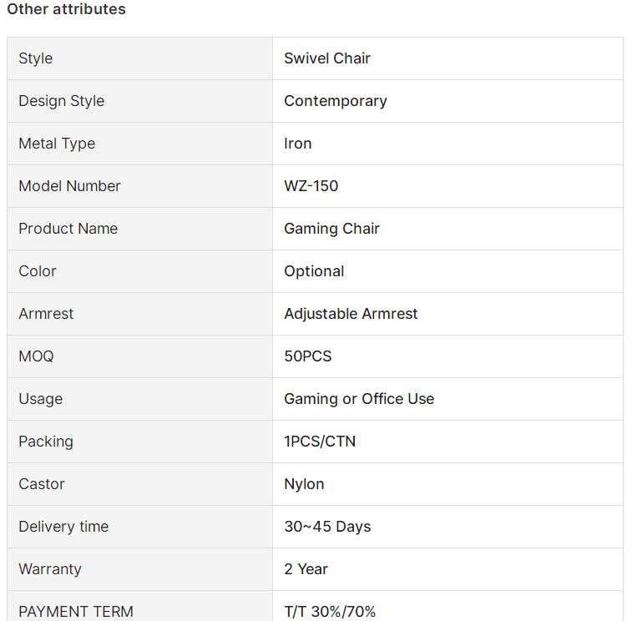Viewport: 632px width, 621px height.
Task: Click the MOQ label
Action: 36,356
